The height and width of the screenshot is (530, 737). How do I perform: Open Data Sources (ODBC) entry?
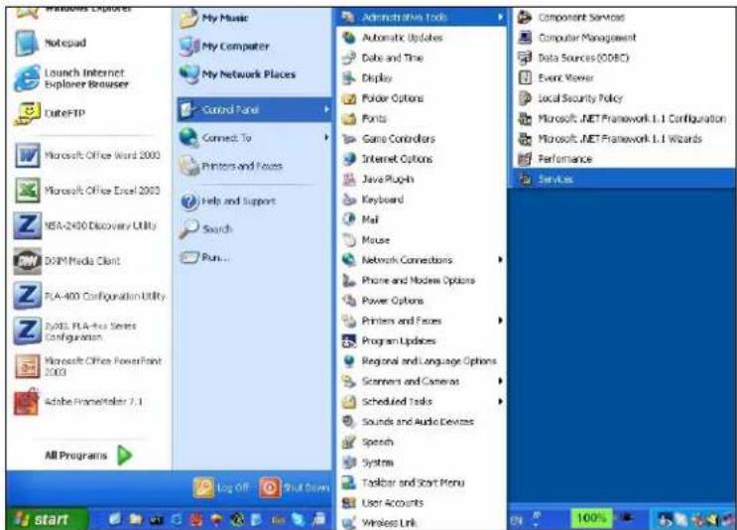pos(623,58)
